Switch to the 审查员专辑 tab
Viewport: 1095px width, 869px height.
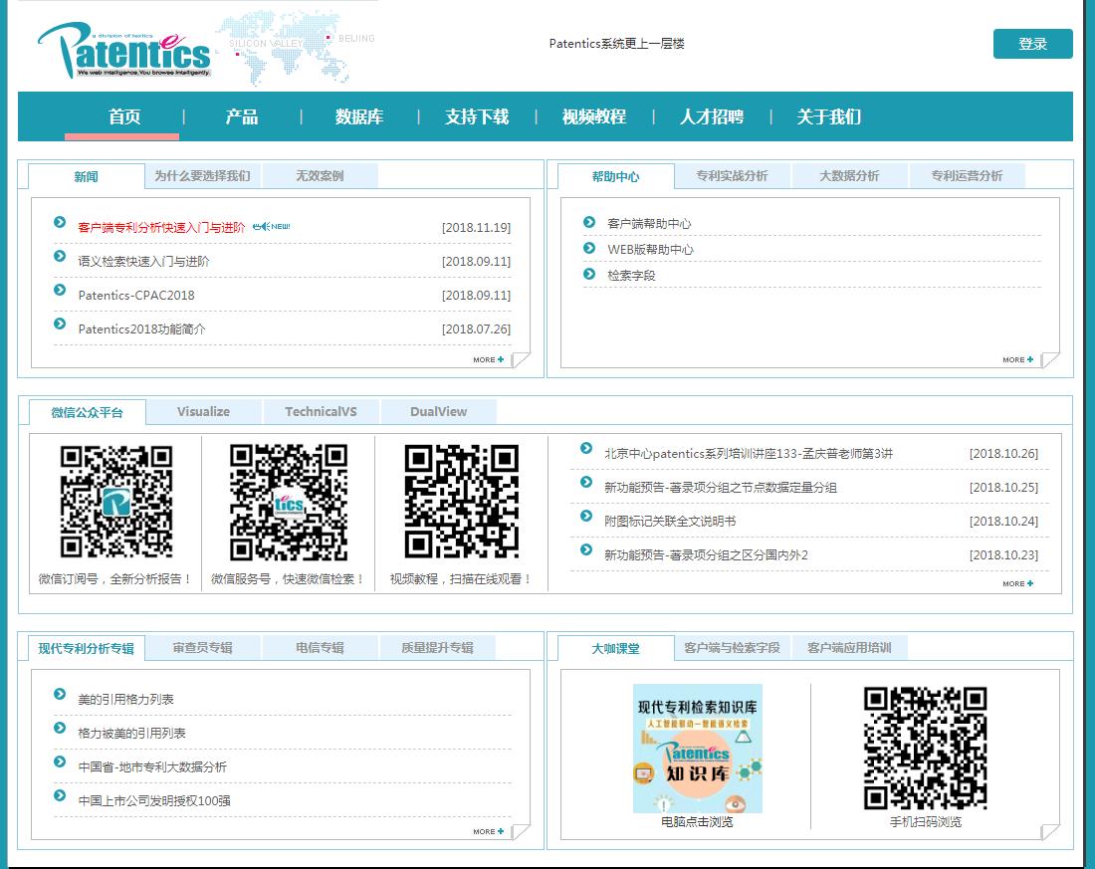pyautogui.click(x=202, y=648)
